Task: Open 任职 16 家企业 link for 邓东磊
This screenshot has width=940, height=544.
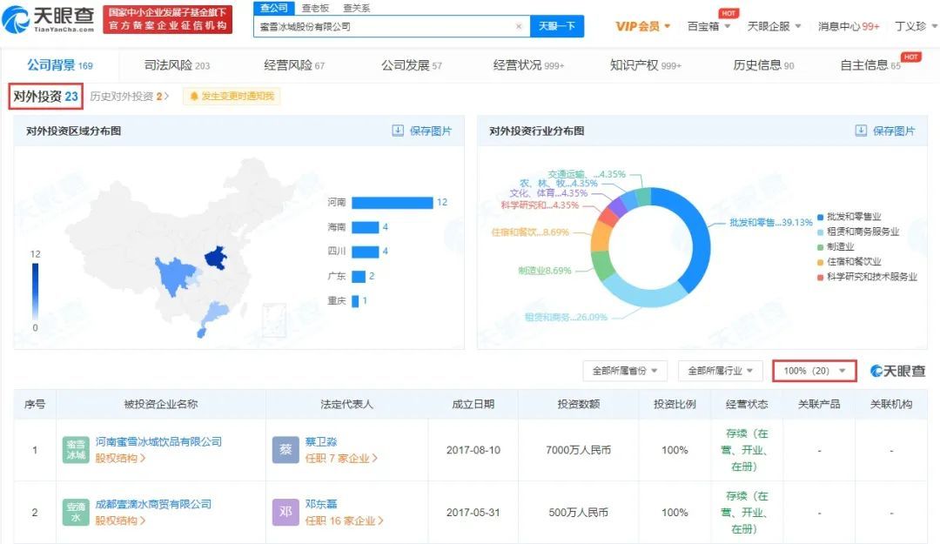Action: click(x=344, y=520)
